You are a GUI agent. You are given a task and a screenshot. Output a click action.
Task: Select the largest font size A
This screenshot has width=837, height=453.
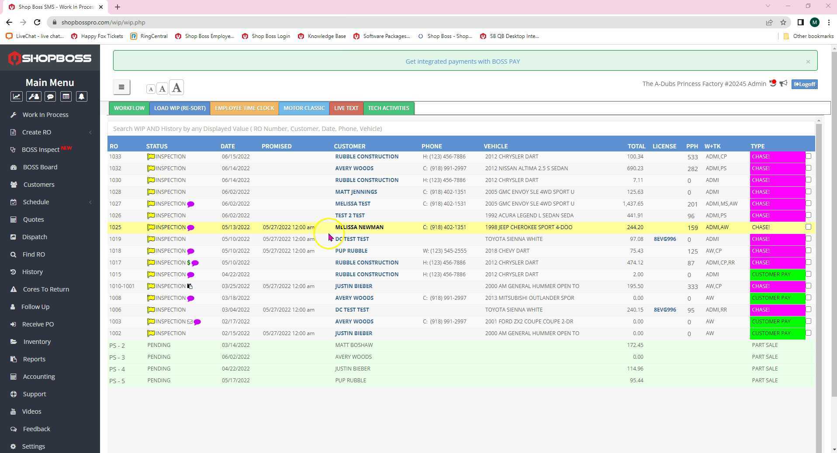(x=176, y=88)
